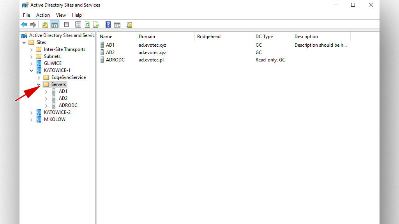Sort by the DC Type column header
399x224 pixels.
pyautogui.click(x=272, y=37)
